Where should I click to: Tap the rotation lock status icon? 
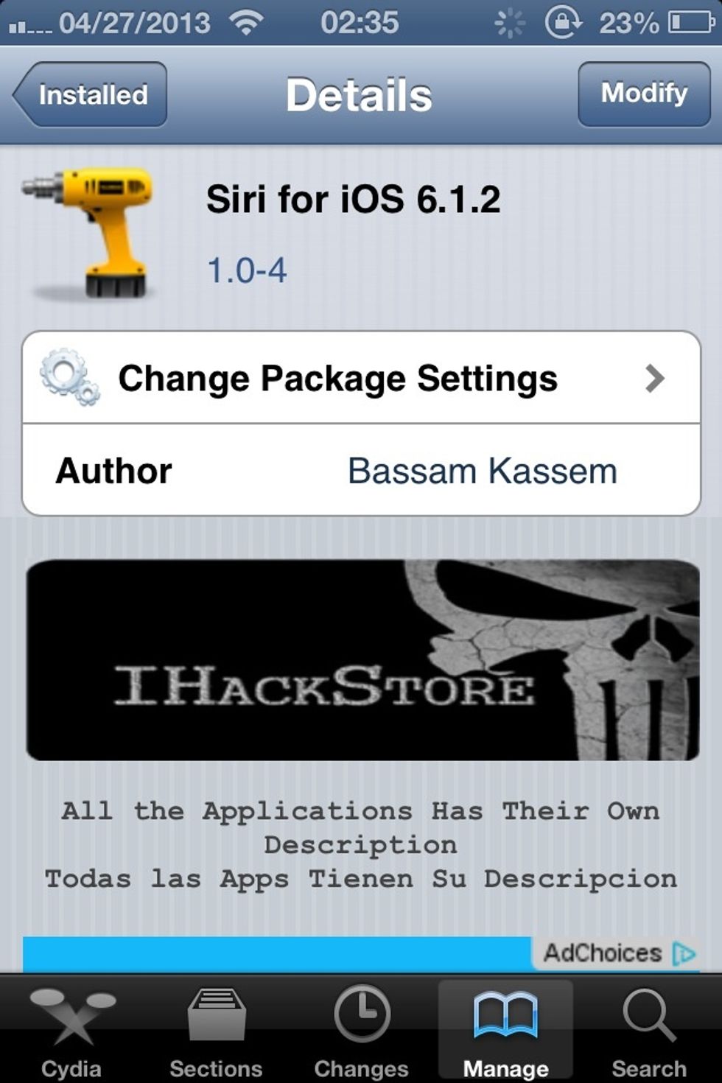pos(563,23)
